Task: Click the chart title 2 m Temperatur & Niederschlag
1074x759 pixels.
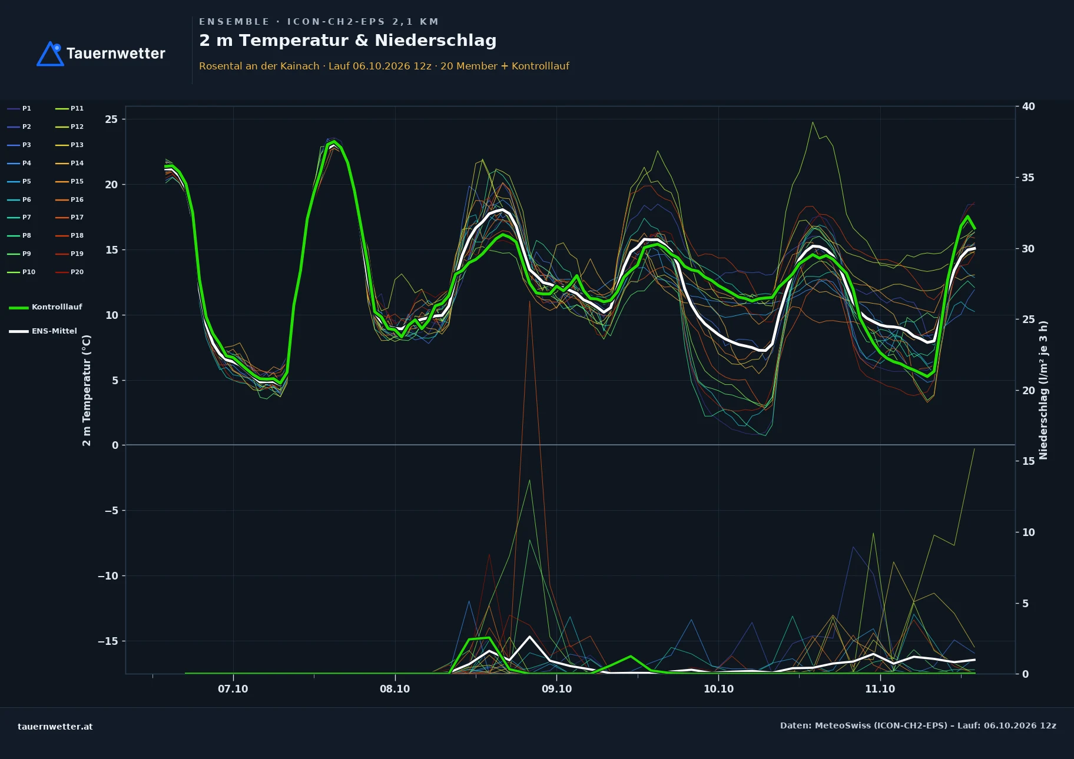Action: pos(347,41)
